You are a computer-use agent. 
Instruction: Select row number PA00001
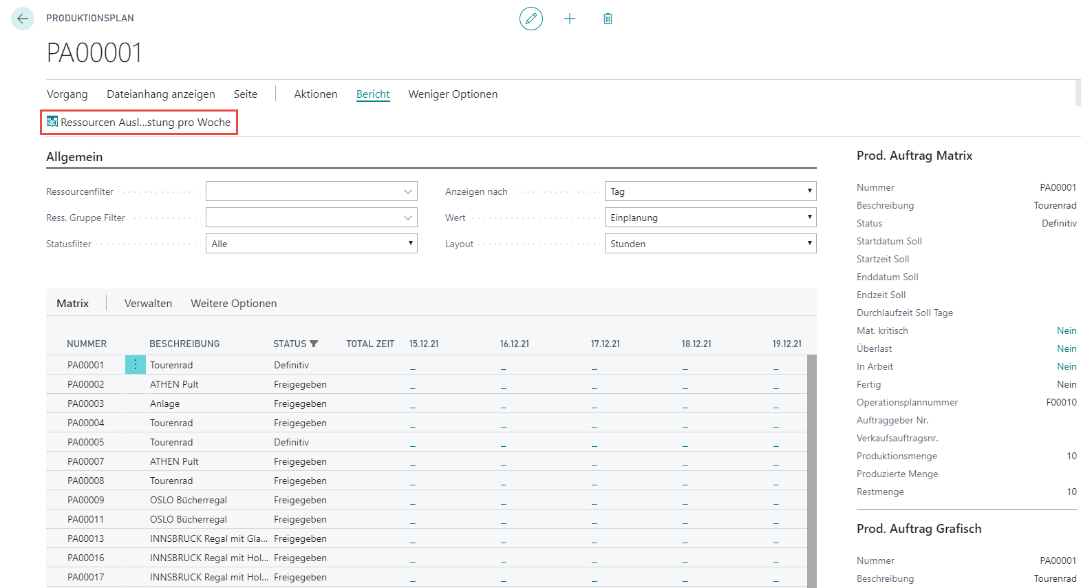(x=86, y=365)
